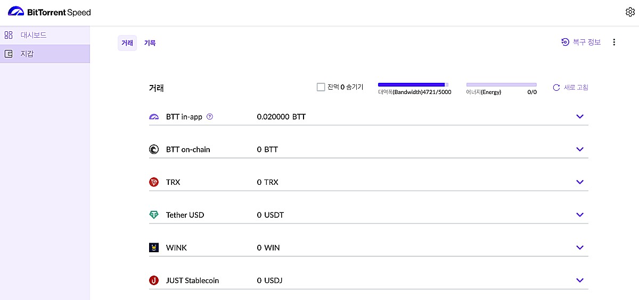
Task: Click the Tether USD diamond icon
Action: click(x=154, y=215)
